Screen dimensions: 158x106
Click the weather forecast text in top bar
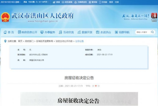35,2
